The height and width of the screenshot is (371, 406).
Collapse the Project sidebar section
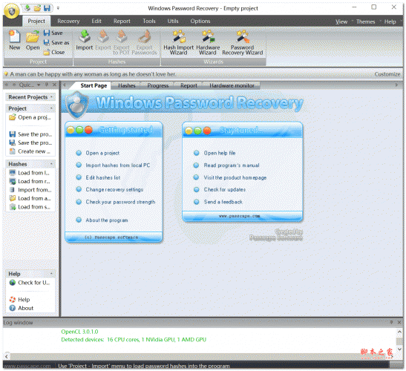coord(51,108)
